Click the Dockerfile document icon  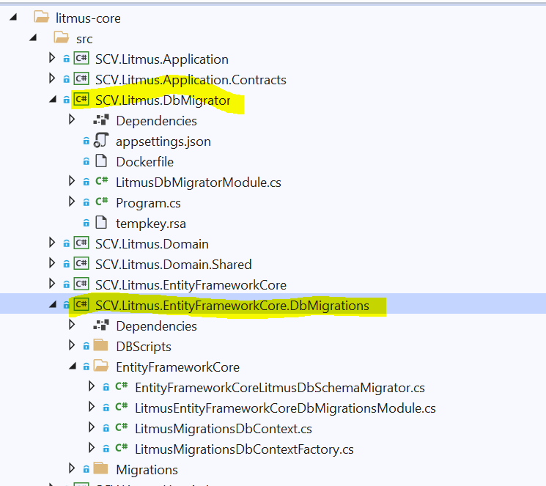(x=102, y=162)
